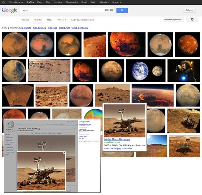
Task: Open the NASA_Mars_Rover.jpg title link
Action: [x=117, y=139]
